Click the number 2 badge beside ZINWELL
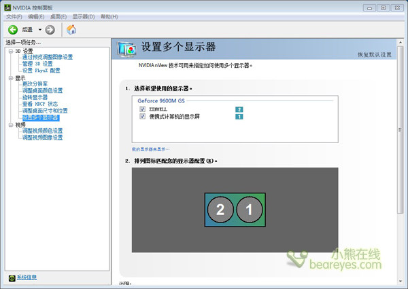 (239, 110)
